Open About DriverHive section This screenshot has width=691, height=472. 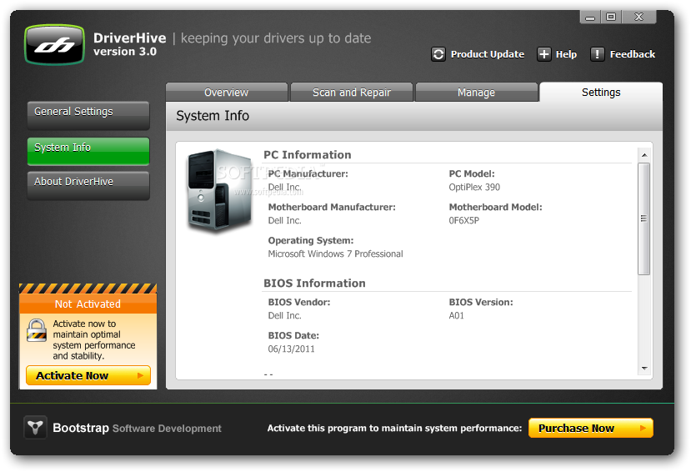[x=88, y=185]
